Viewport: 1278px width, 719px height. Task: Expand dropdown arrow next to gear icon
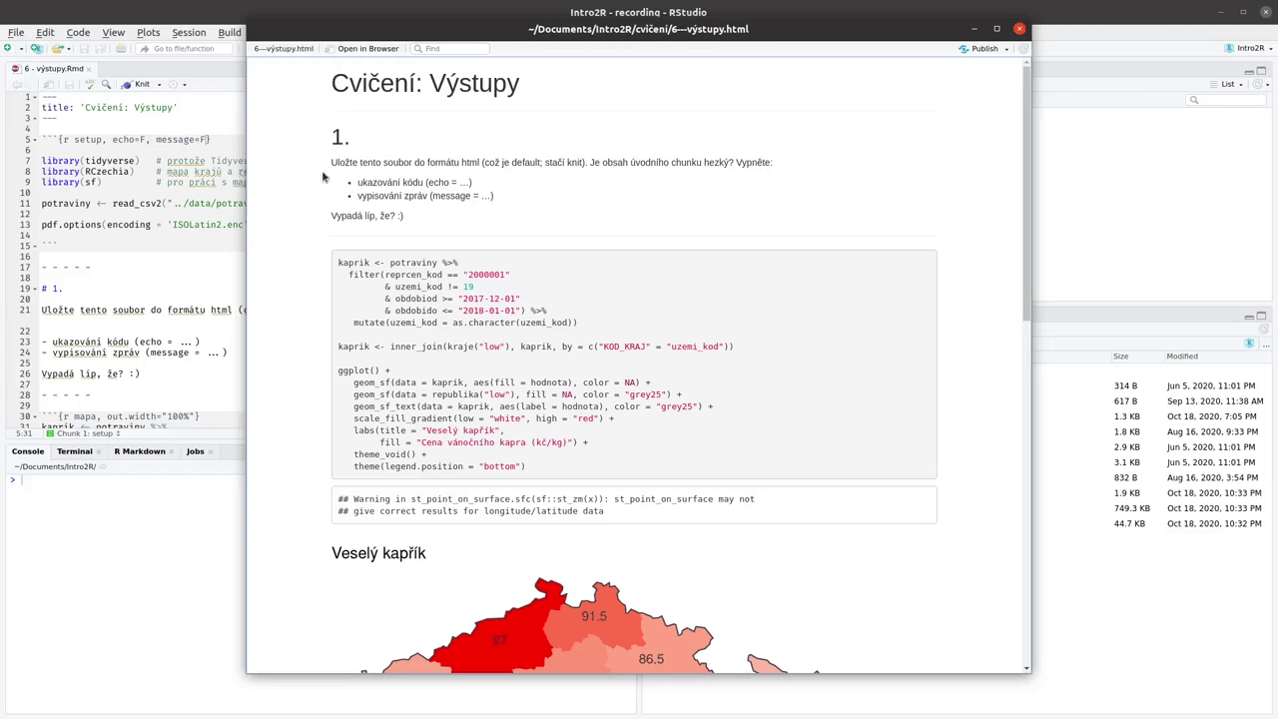click(184, 85)
